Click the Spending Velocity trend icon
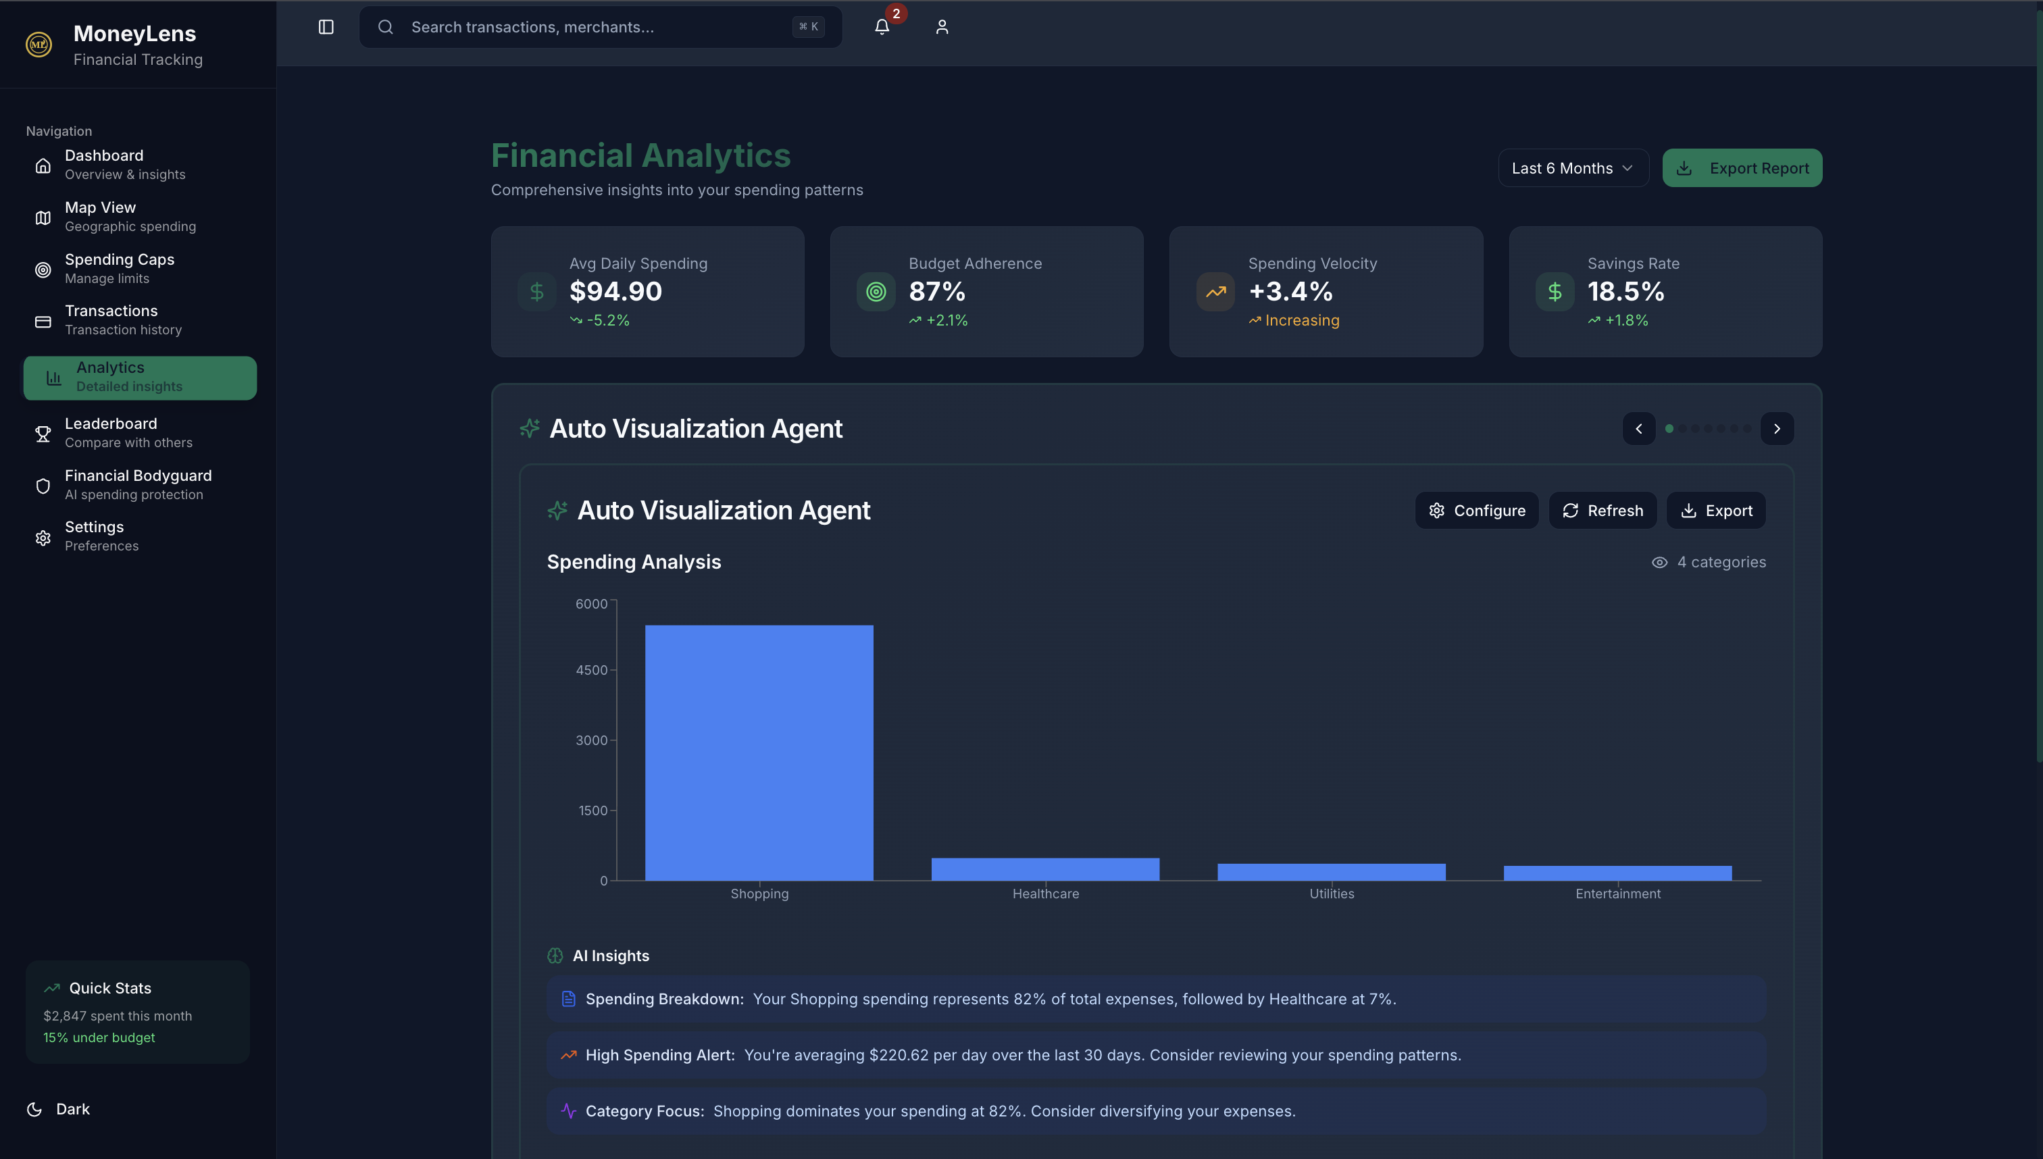Image resolution: width=2043 pixels, height=1159 pixels. click(1215, 292)
